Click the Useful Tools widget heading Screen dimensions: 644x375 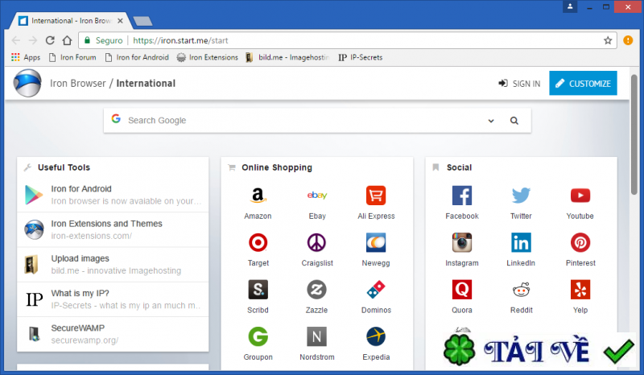(64, 167)
